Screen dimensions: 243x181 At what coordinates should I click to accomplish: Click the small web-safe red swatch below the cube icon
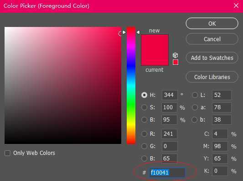pos(176,62)
